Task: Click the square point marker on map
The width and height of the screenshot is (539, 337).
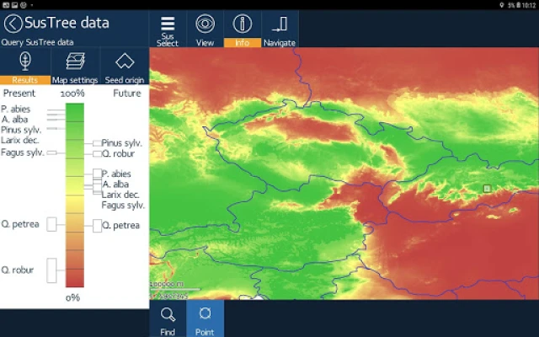Action: point(487,188)
